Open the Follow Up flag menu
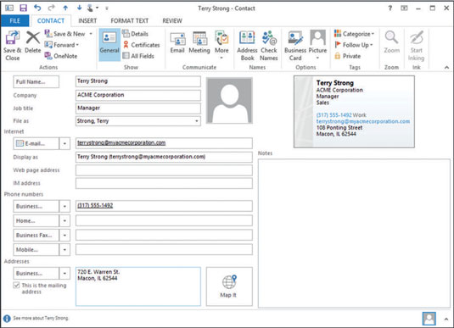This screenshot has height=328, width=454. click(x=354, y=45)
